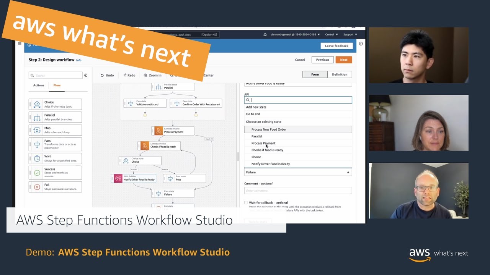Pick Process New Food Order from list
The width and height of the screenshot is (490, 275).
(x=298, y=129)
